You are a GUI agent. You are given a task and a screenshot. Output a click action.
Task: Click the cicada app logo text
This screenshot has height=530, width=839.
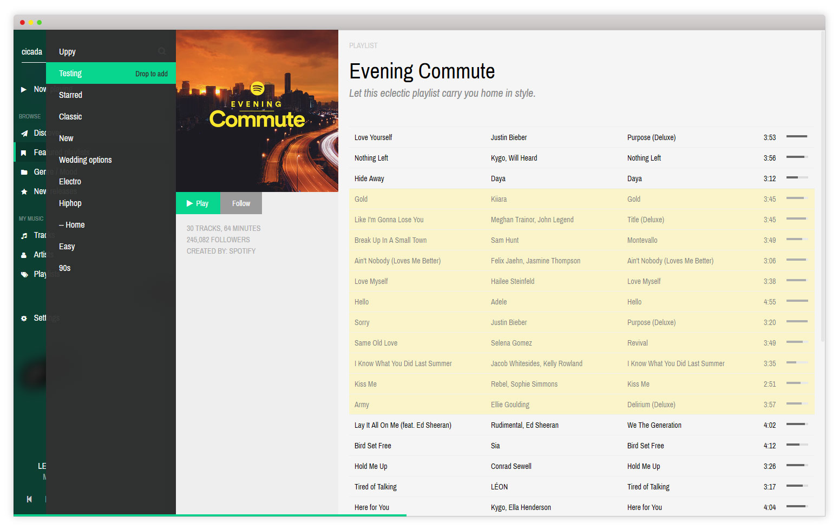pyautogui.click(x=31, y=52)
